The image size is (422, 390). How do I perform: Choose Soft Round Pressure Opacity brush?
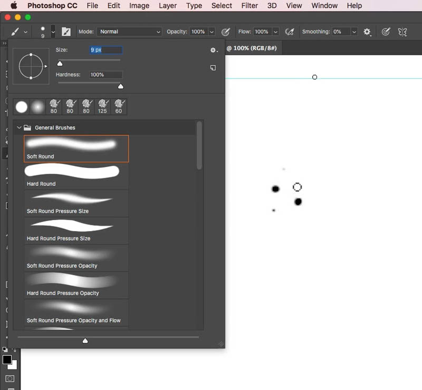click(x=76, y=258)
